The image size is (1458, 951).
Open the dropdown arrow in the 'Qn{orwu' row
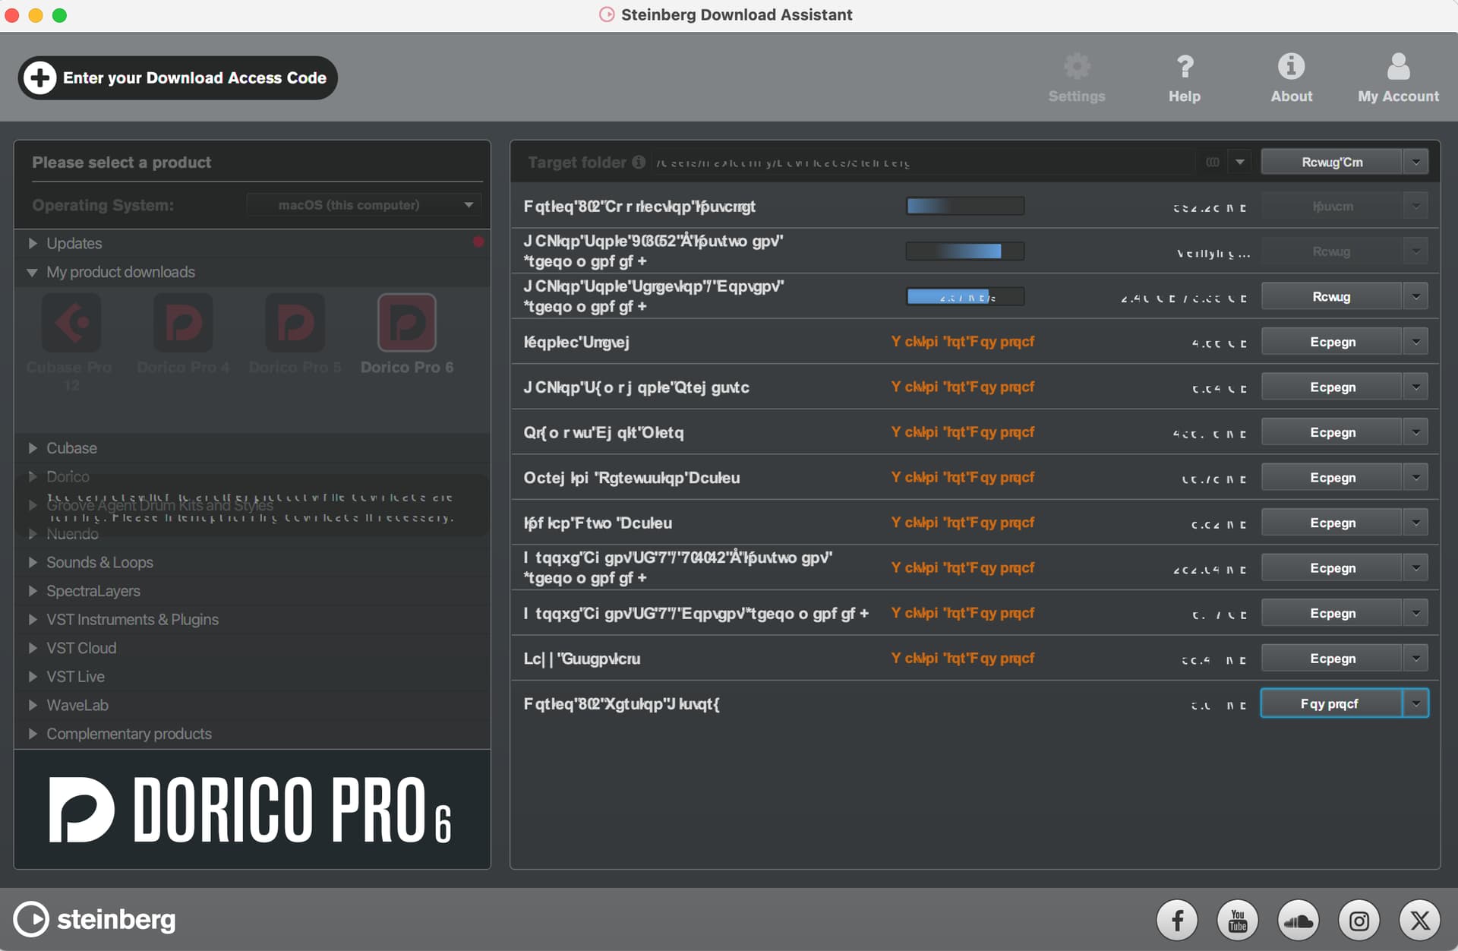[x=1416, y=432]
